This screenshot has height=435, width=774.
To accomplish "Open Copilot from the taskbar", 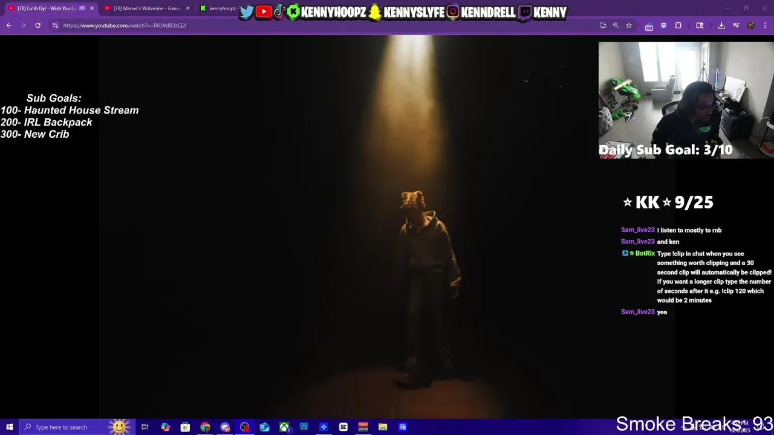I will pyautogui.click(x=165, y=427).
